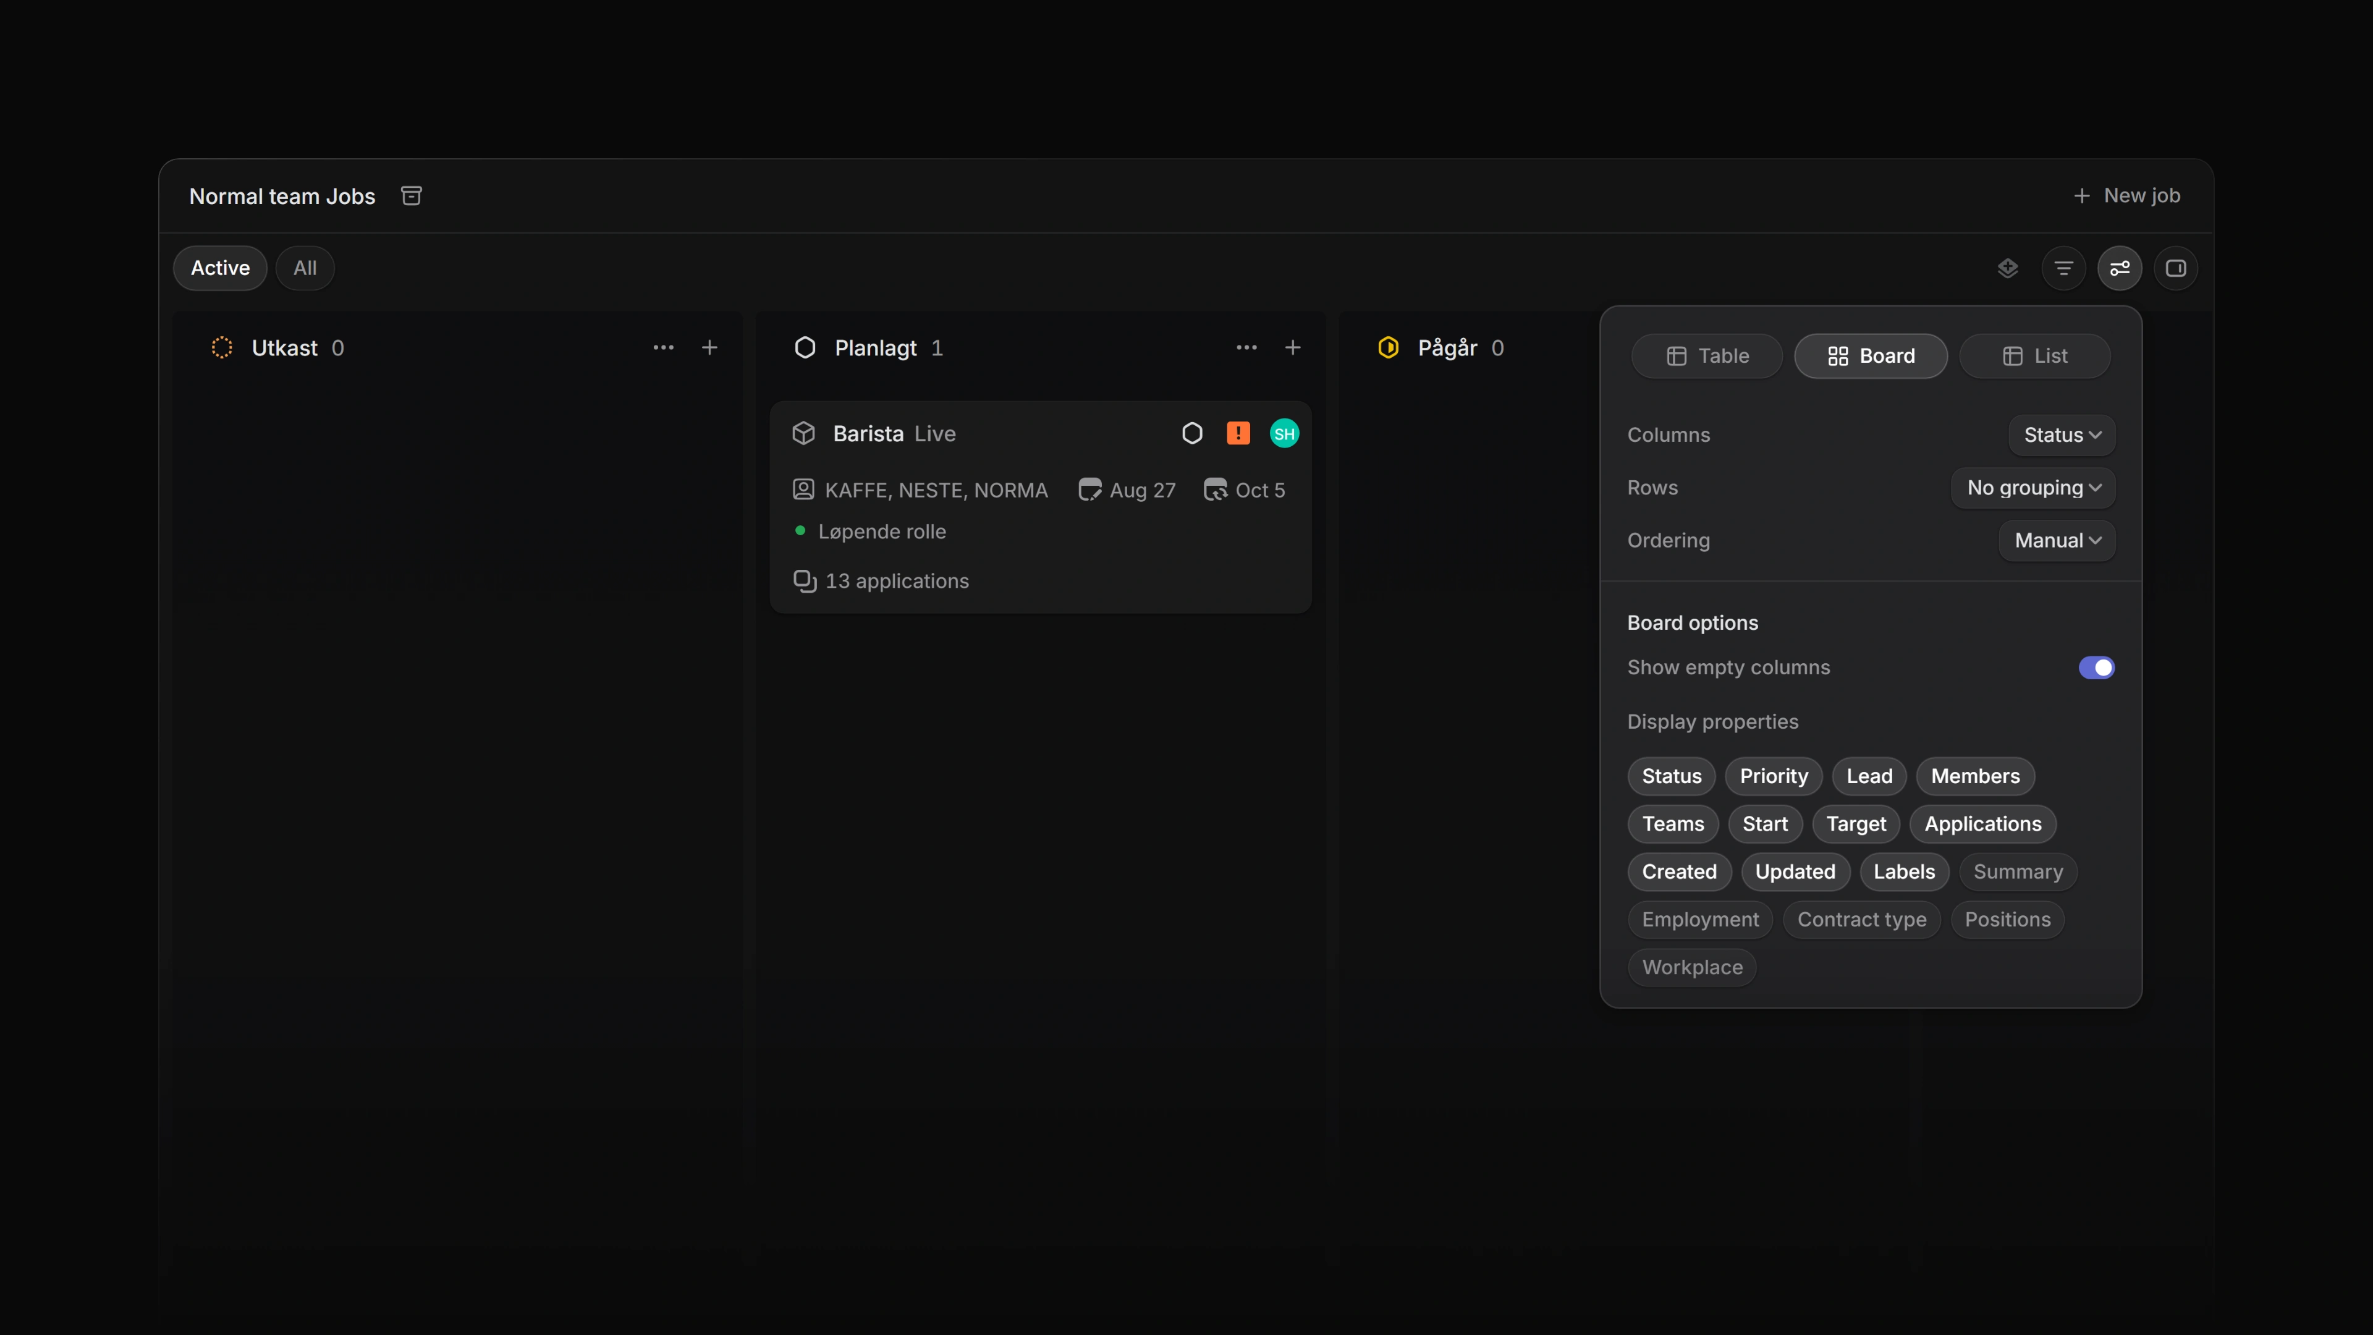Toggle Positions display property
Screen dimensions: 2373x1335
pos(2007,920)
